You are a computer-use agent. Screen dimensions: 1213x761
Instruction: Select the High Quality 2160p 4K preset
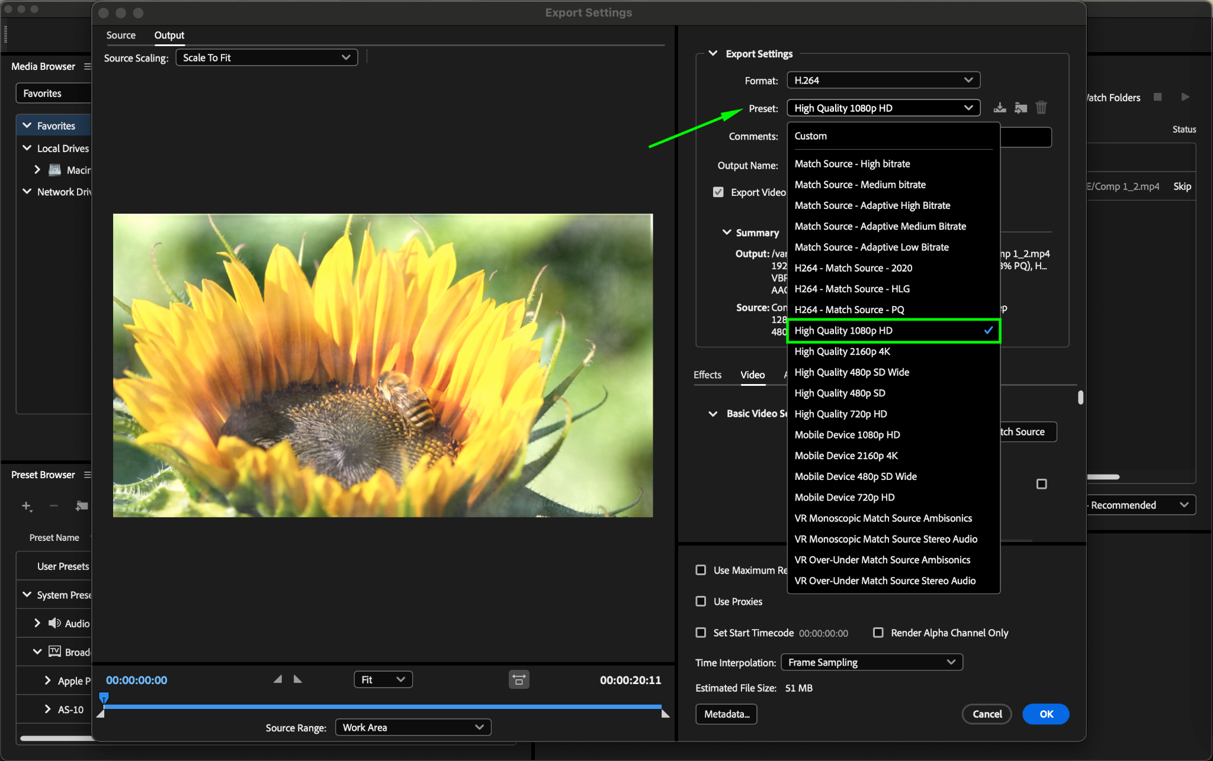coord(842,352)
